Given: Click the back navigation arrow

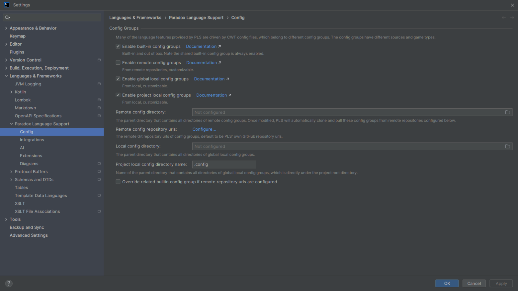Looking at the screenshot, I should [503, 17].
